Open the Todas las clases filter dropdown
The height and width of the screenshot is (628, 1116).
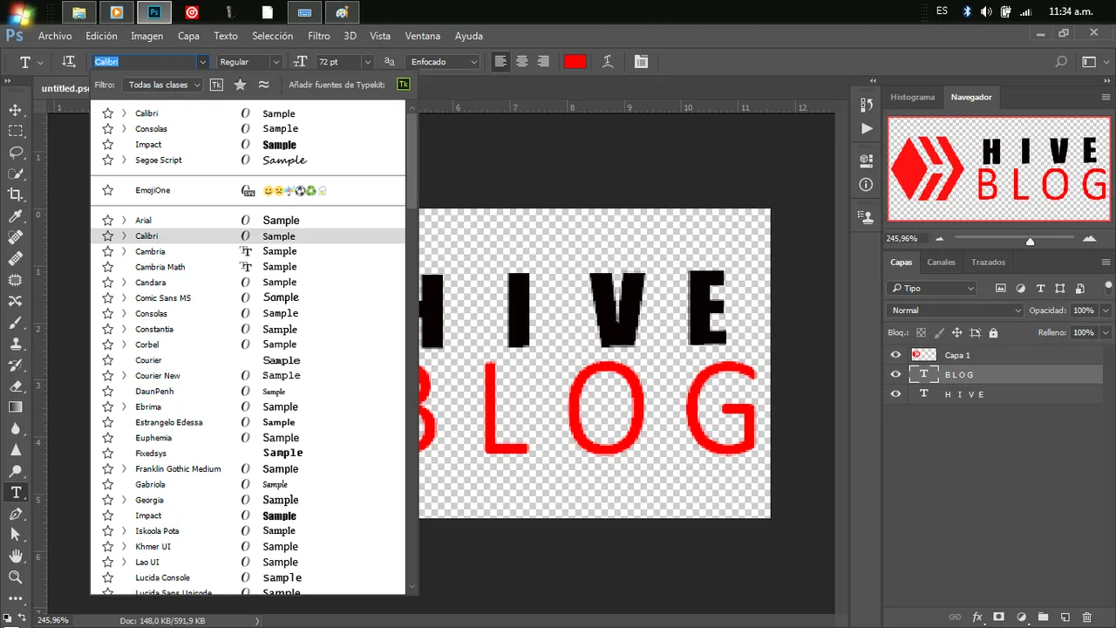[162, 85]
